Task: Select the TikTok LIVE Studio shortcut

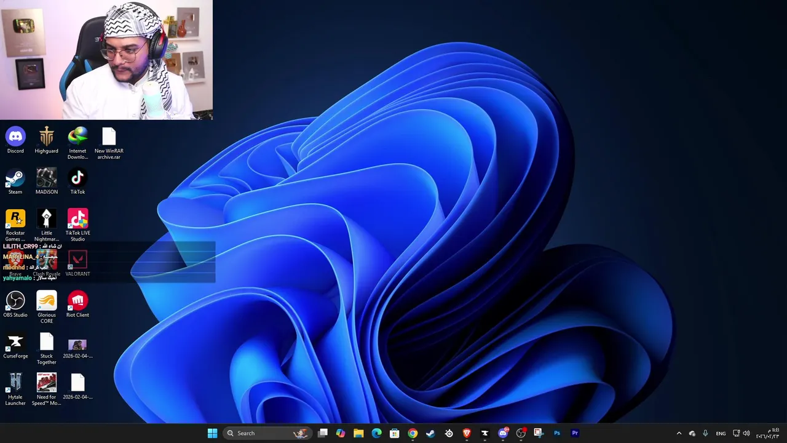Action: point(77,225)
